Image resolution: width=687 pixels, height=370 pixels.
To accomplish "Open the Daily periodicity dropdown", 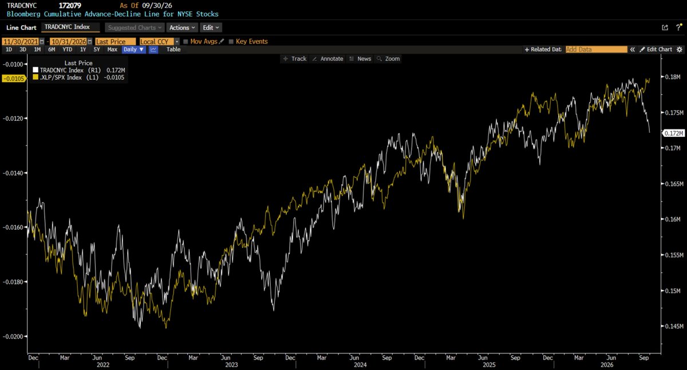I will pyautogui.click(x=135, y=50).
